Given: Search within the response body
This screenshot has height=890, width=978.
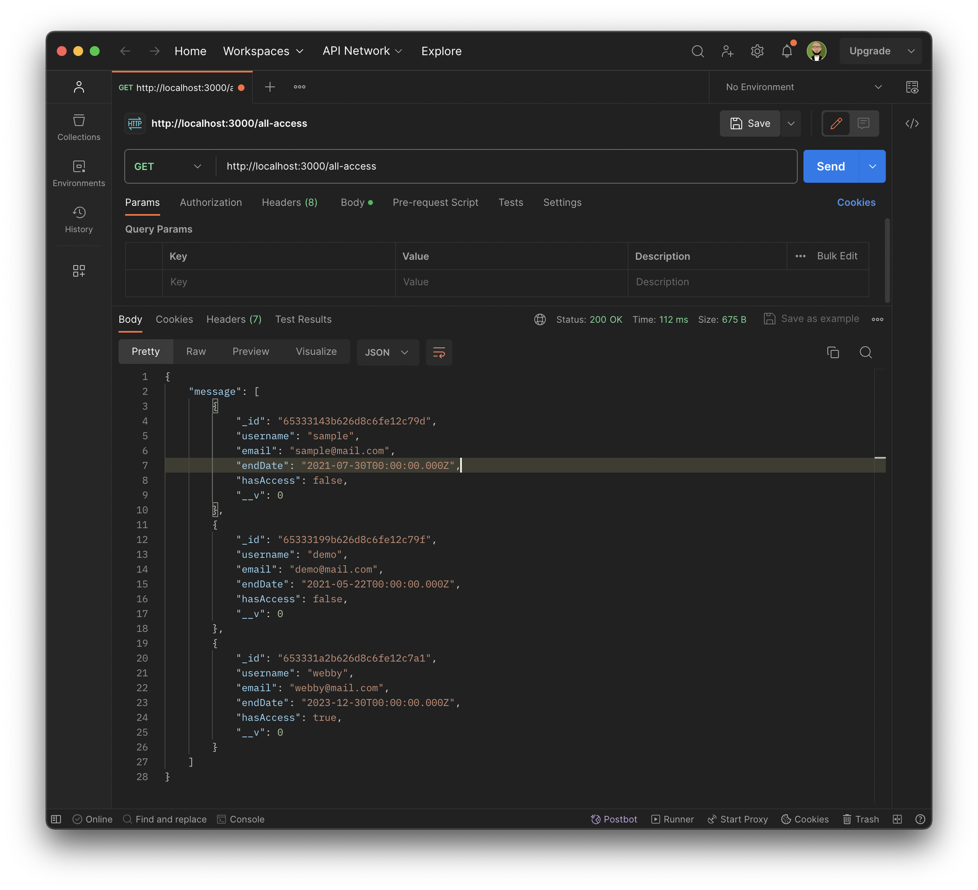Looking at the screenshot, I should coord(866,352).
